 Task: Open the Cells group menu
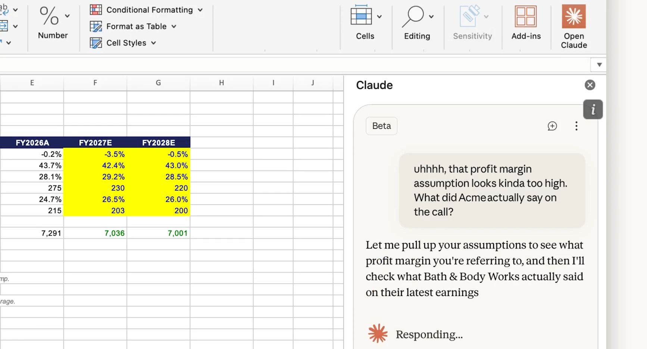point(366,22)
